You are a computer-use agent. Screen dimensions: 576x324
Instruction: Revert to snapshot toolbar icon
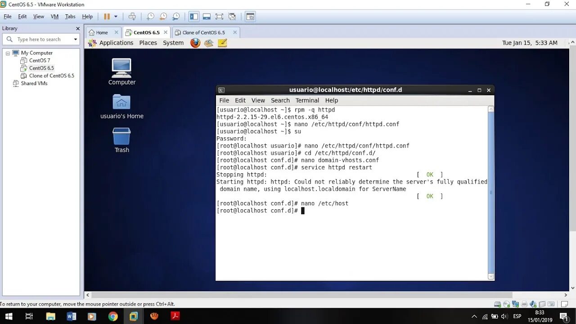pyautogui.click(x=163, y=17)
